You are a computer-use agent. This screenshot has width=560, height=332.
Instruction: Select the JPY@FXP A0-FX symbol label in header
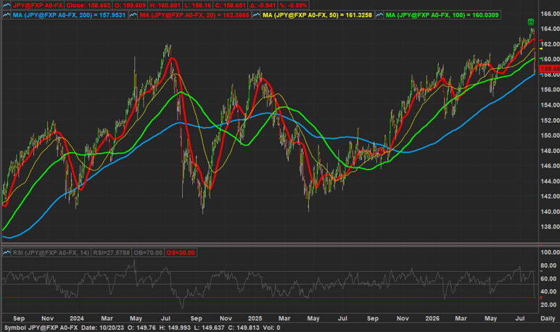tap(38, 5)
